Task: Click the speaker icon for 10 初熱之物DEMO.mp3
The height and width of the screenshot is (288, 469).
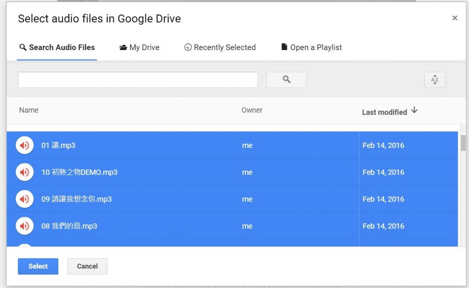Action: point(24,172)
